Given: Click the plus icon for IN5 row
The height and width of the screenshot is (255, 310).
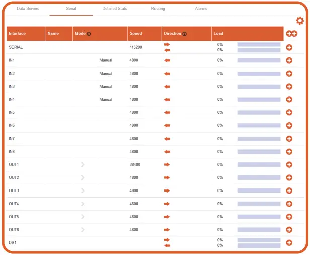Looking at the screenshot, I should (x=289, y=112).
